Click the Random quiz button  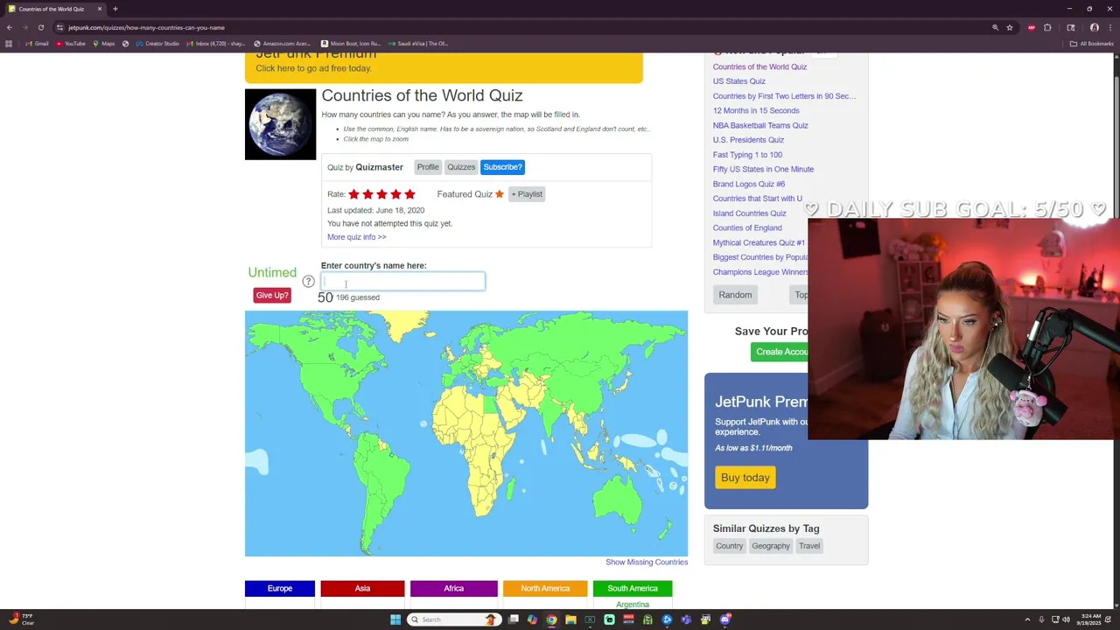(735, 295)
